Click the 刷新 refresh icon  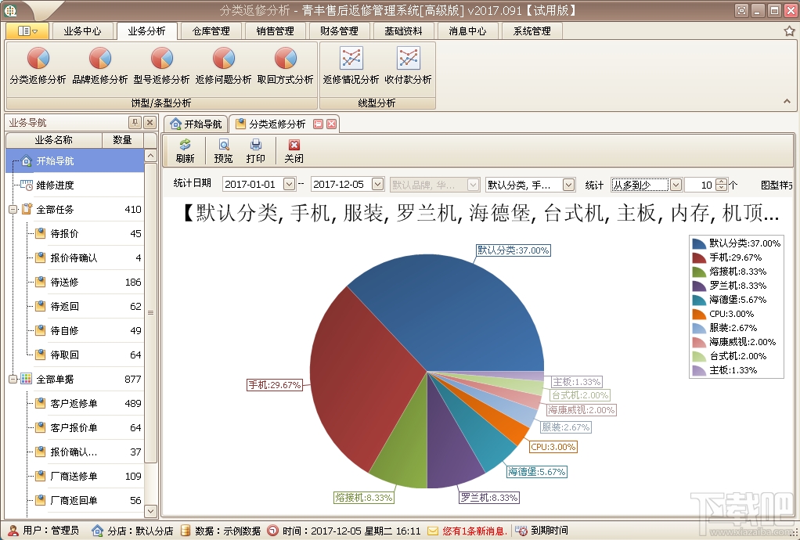(185, 149)
